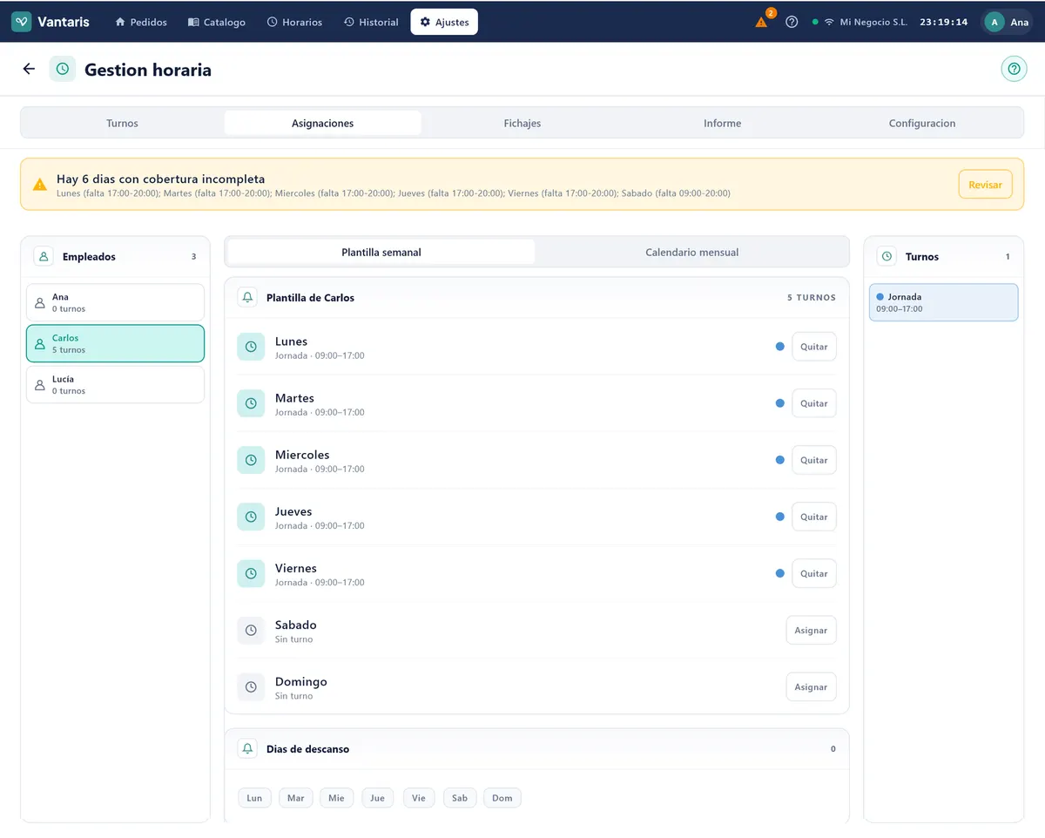The height and width of the screenshot is (838, 1045).
Task: Assign a shift to Sabado
Action: point(811,630)
